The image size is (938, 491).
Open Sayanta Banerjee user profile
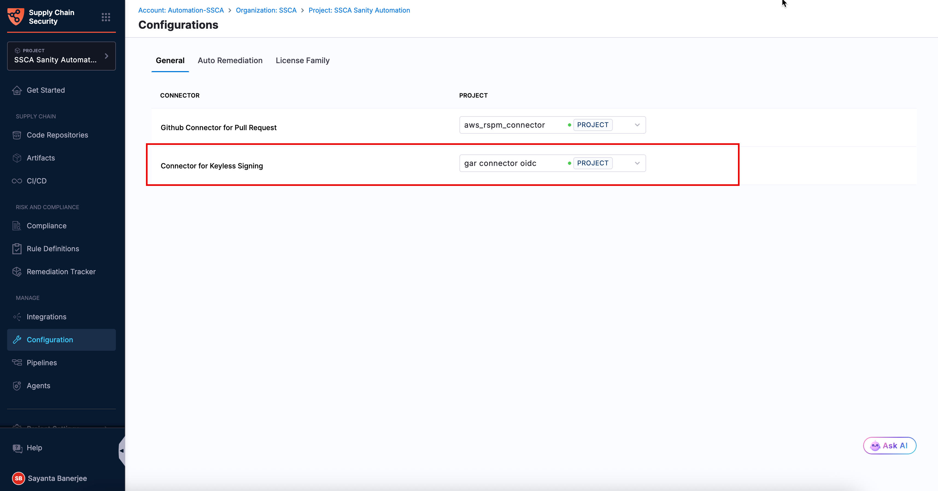pyautogui.click(x=49, y=478)
